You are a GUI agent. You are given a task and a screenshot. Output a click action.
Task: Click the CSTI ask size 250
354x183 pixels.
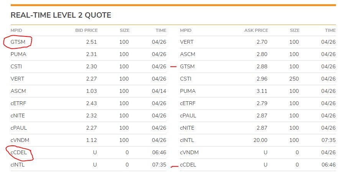coord(294,79)
